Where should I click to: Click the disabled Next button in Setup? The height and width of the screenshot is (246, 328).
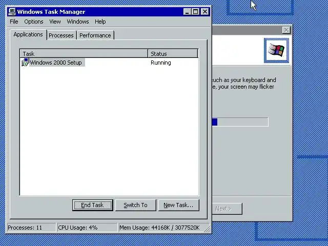click(227, 209)
